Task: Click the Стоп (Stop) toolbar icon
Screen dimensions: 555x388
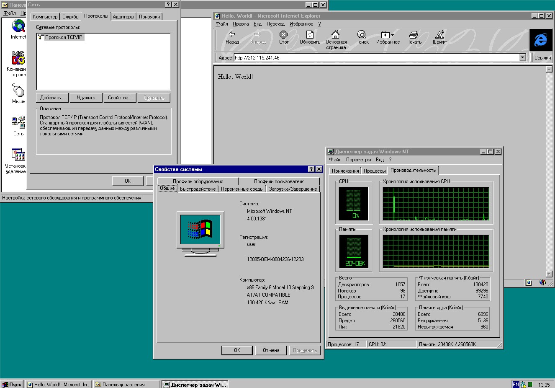Action: [284, 37]
